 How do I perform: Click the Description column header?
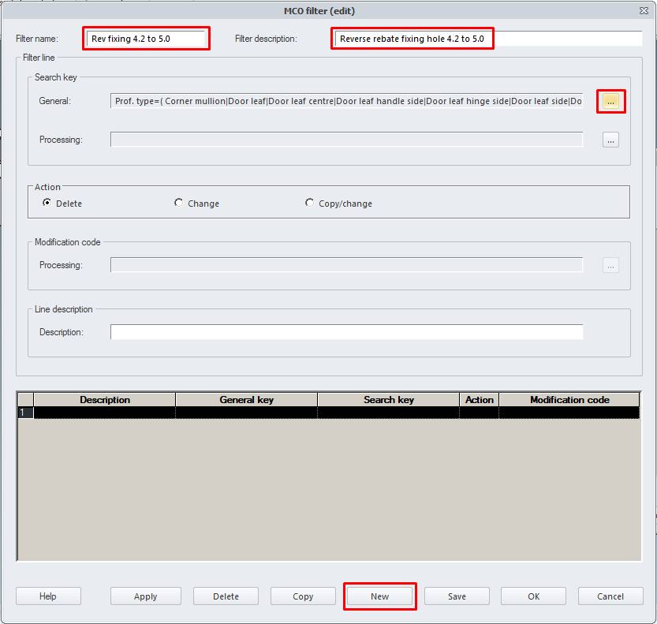tap(104, 400)
